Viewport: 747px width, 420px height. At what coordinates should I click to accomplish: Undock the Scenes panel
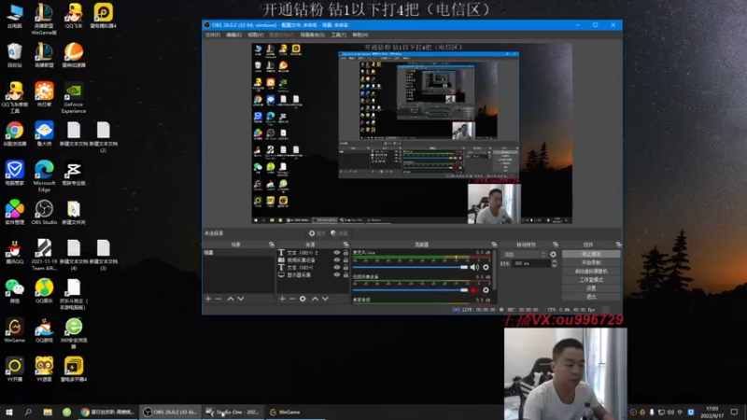pos(272,245)
